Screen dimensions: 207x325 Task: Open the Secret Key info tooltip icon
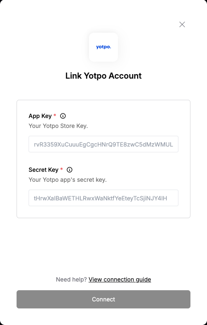point(70,170)
